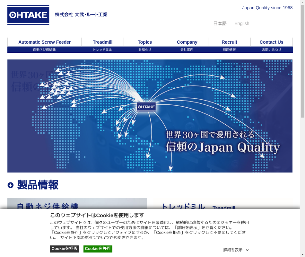
Task: Go to the Topics page
Action: pyautogui.click(x=145, y=42)
